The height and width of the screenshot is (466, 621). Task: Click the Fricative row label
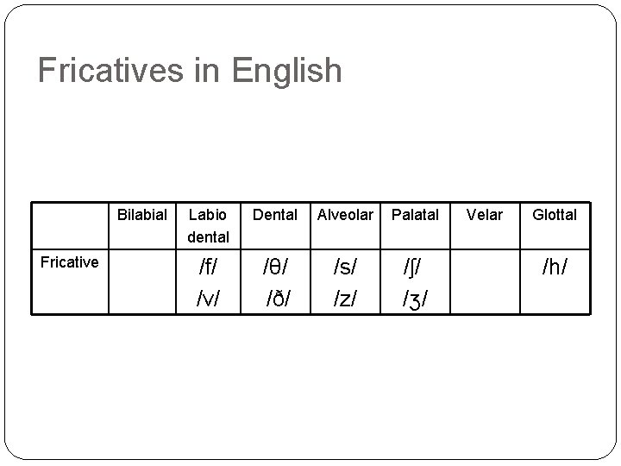tap(69, 262)
